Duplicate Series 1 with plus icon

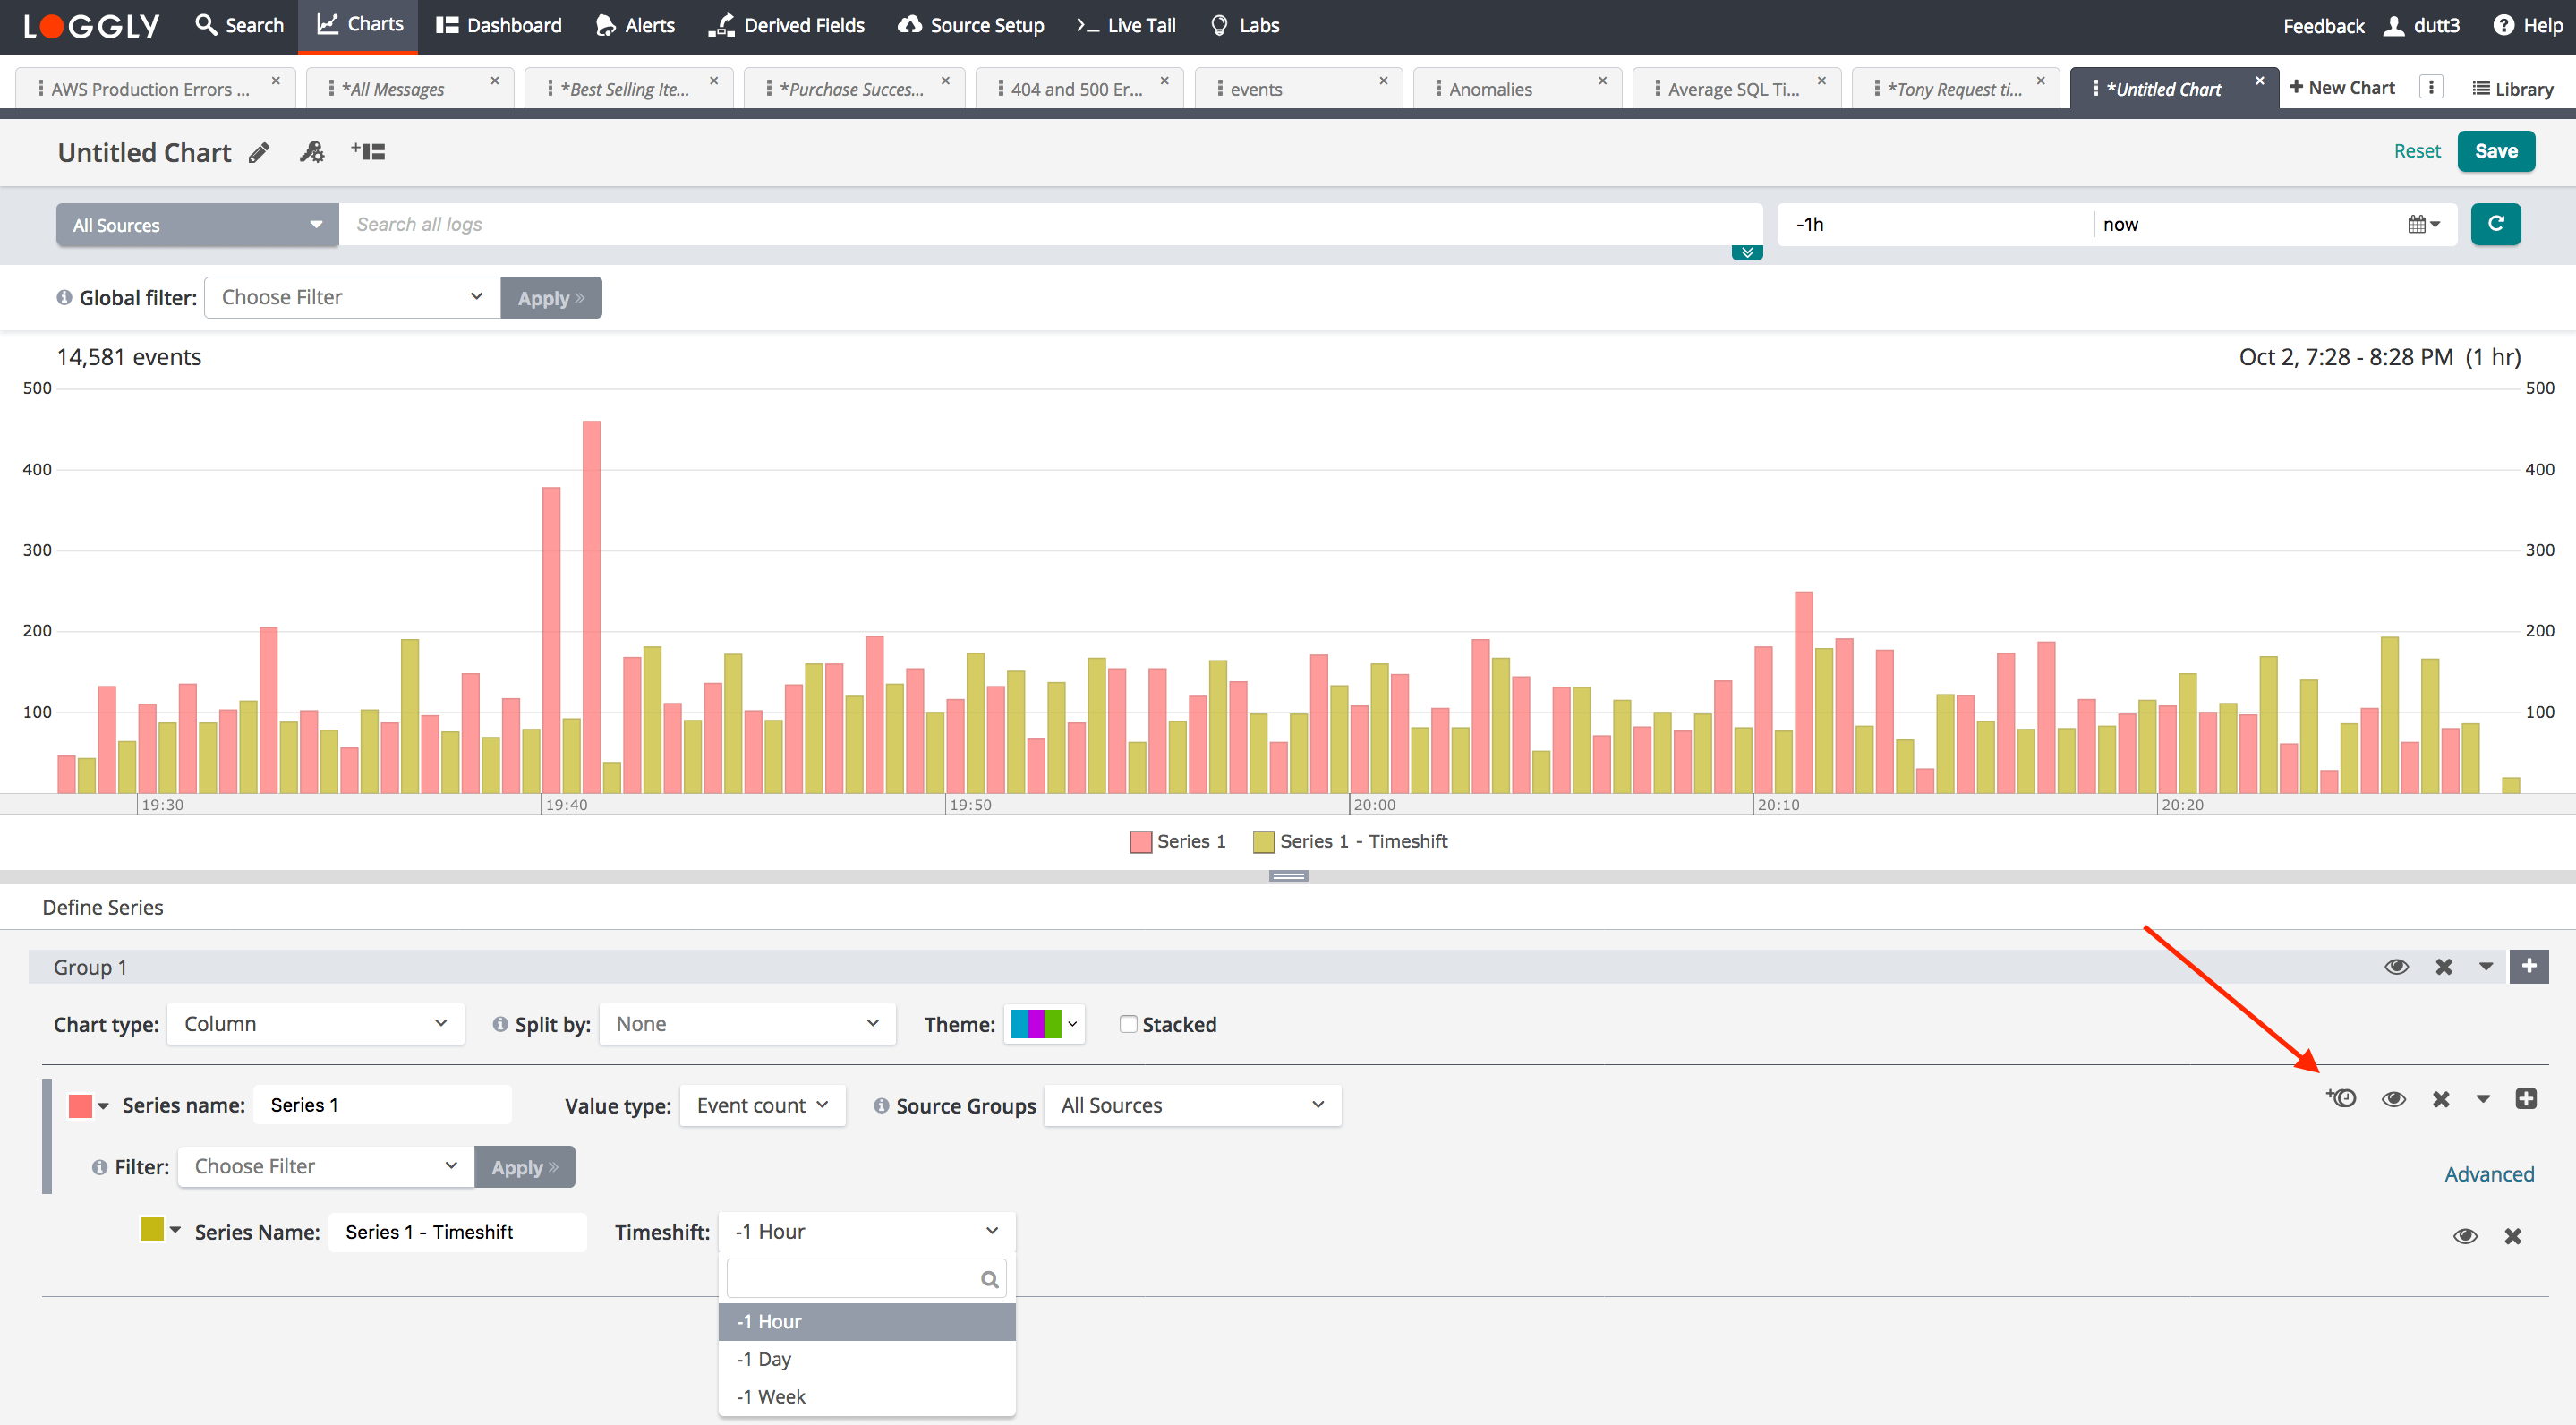coord(2525,1099)
